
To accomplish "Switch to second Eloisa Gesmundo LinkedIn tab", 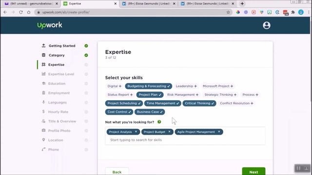I will tap(207, 3).
